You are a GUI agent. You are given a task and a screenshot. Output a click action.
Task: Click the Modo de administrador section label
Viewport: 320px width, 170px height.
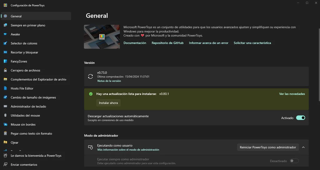point(101,136)
